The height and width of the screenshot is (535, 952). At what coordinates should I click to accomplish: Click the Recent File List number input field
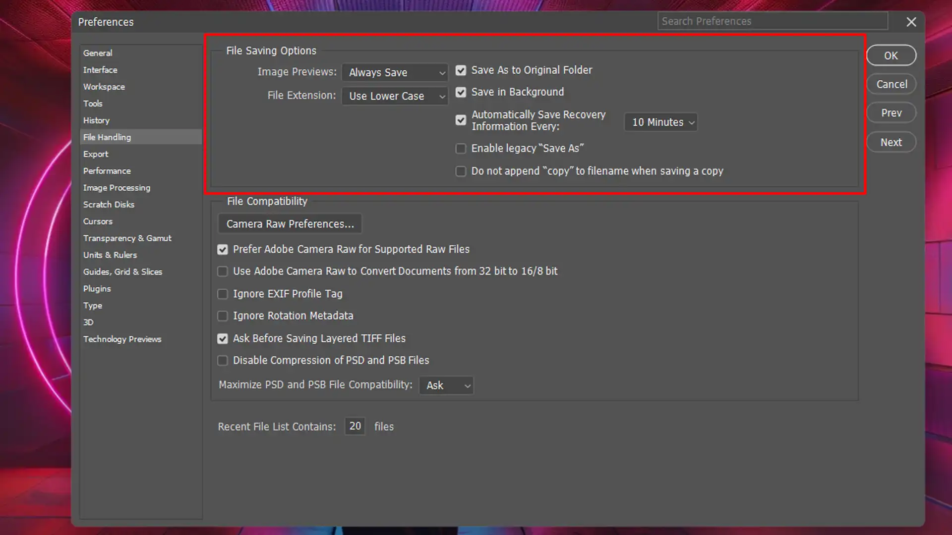coord(355,426)
